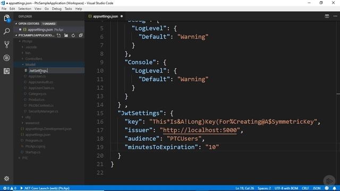The width and height of the screenshot is (340, 191).
Task: Select the appsettings.json editor tab
Action: [x=105, y=16]
